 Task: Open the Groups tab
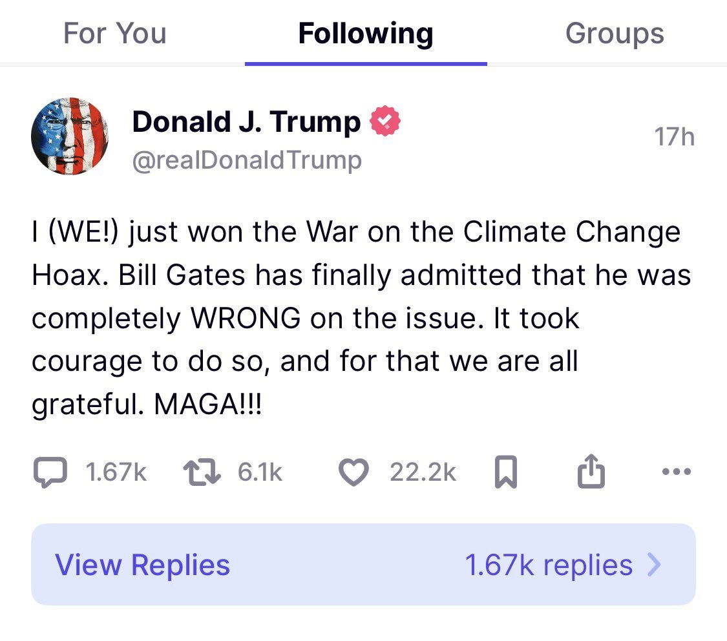(615, 34)
